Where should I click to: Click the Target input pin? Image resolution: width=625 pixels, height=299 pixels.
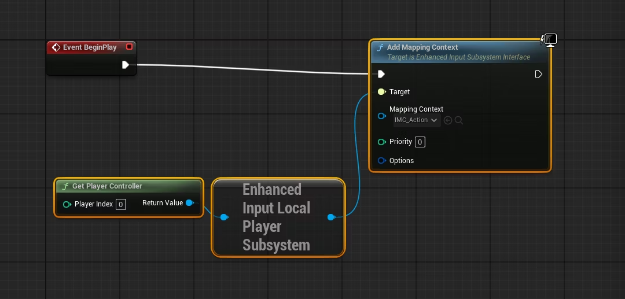coord(381,91)
